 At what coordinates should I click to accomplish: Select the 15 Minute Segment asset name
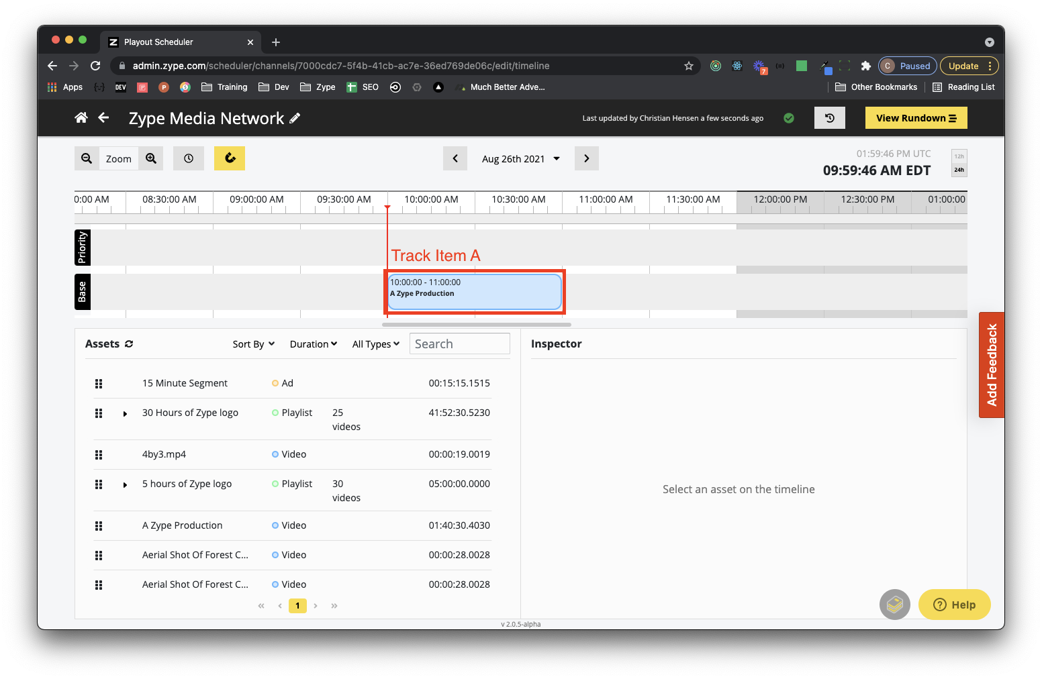tap(185, 383)
